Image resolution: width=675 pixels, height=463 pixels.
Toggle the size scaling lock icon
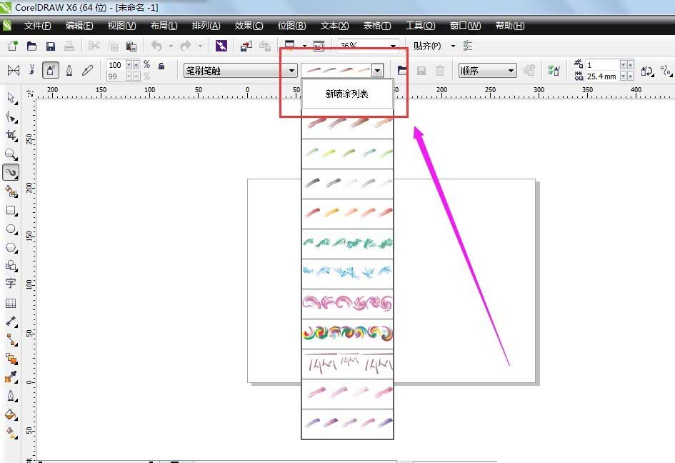click(161, 66)
